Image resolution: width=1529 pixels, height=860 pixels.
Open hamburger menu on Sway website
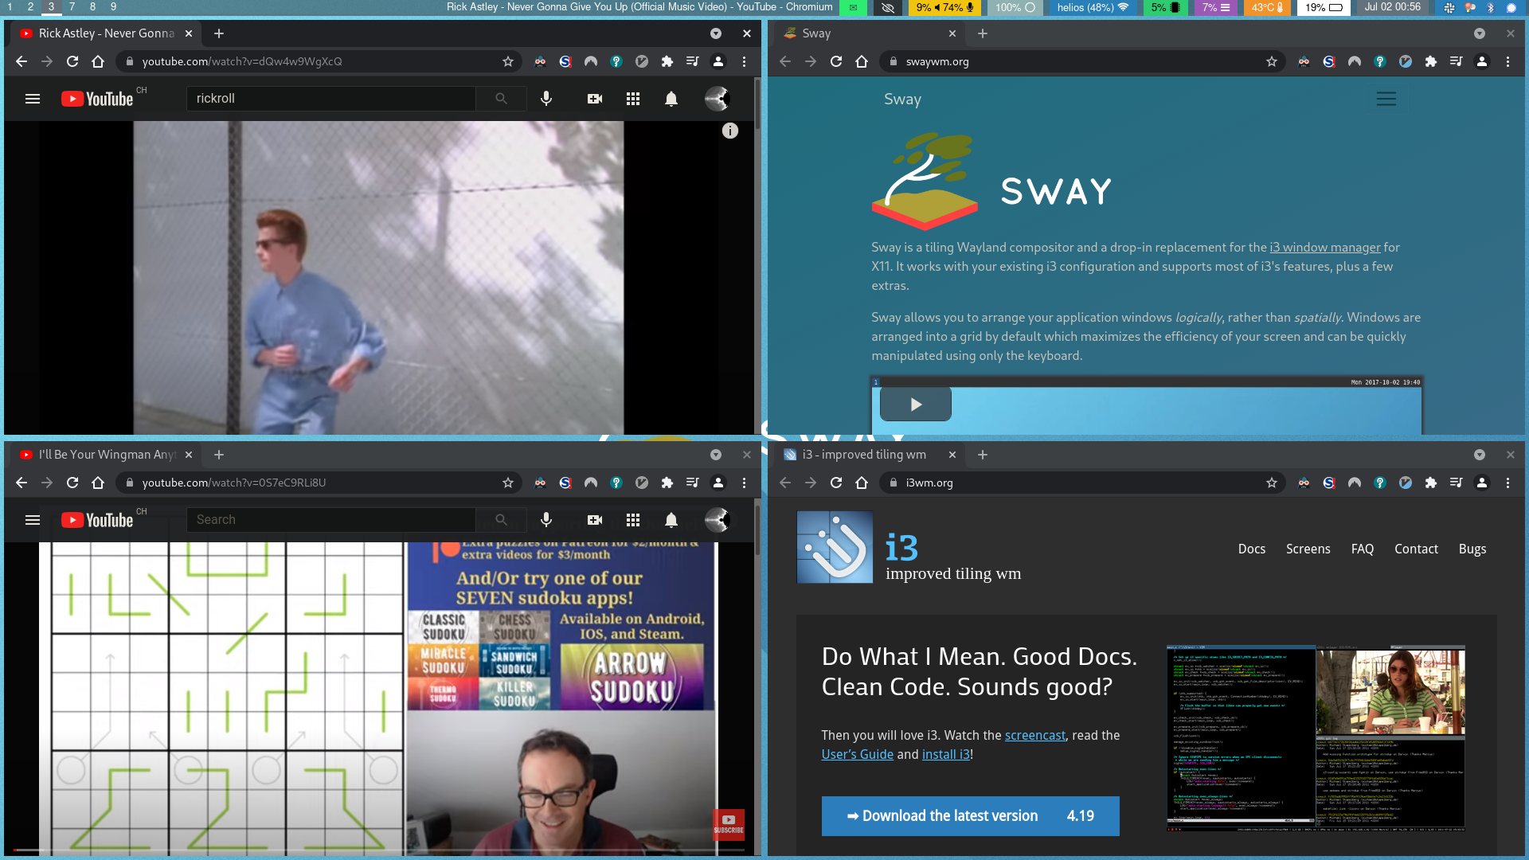point(1386,99)
